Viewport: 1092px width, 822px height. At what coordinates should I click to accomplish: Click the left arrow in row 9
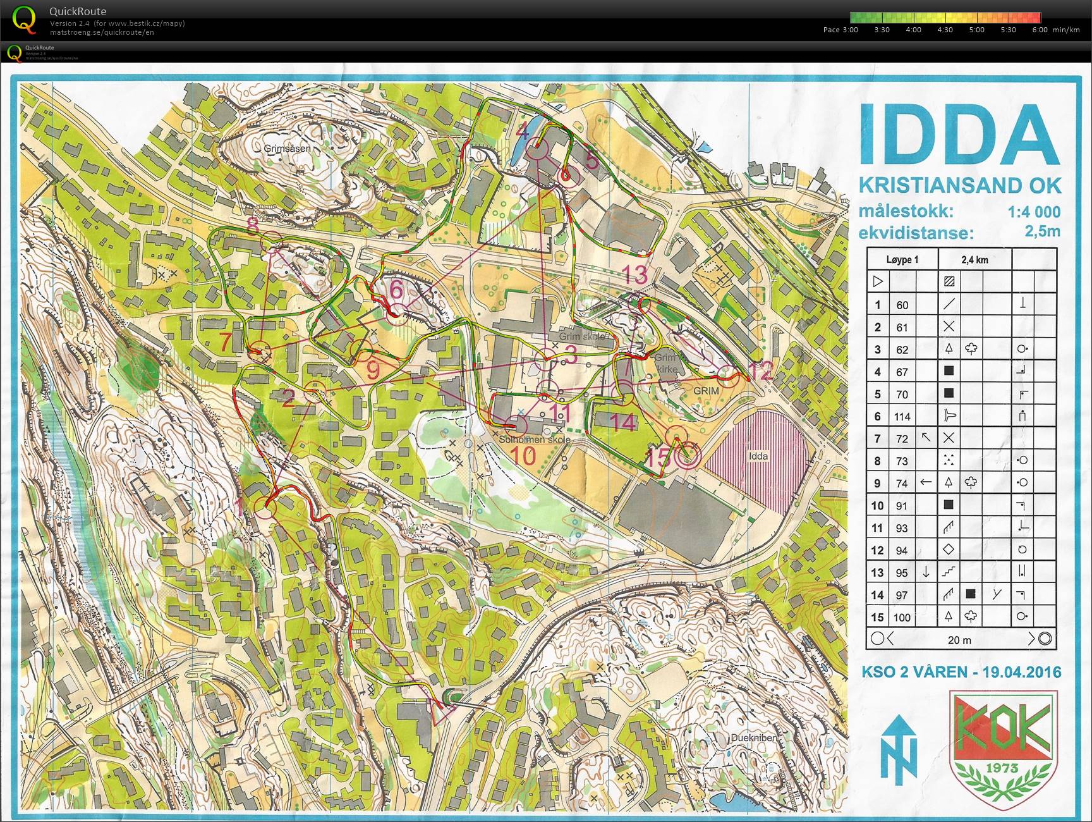926,482
